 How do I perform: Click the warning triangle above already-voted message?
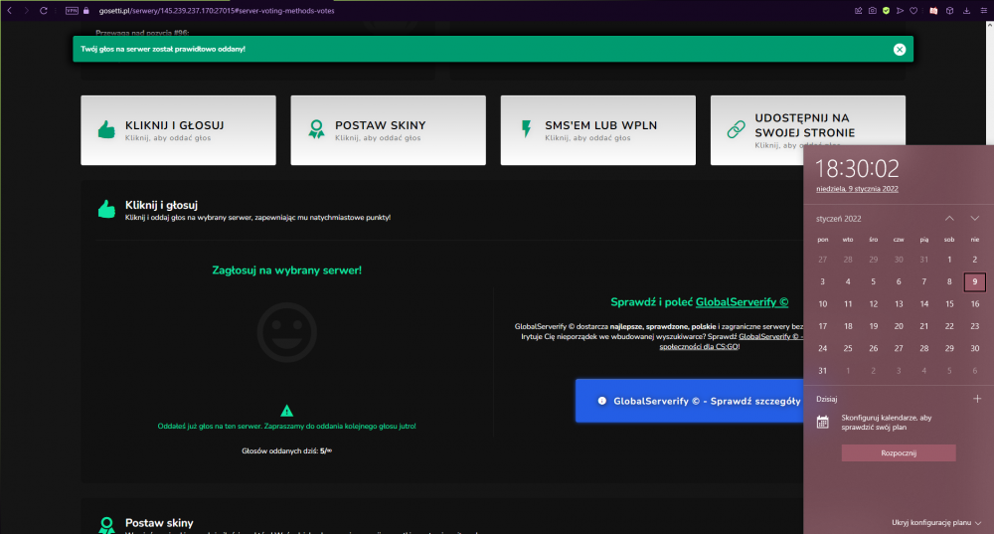point(286,411)
